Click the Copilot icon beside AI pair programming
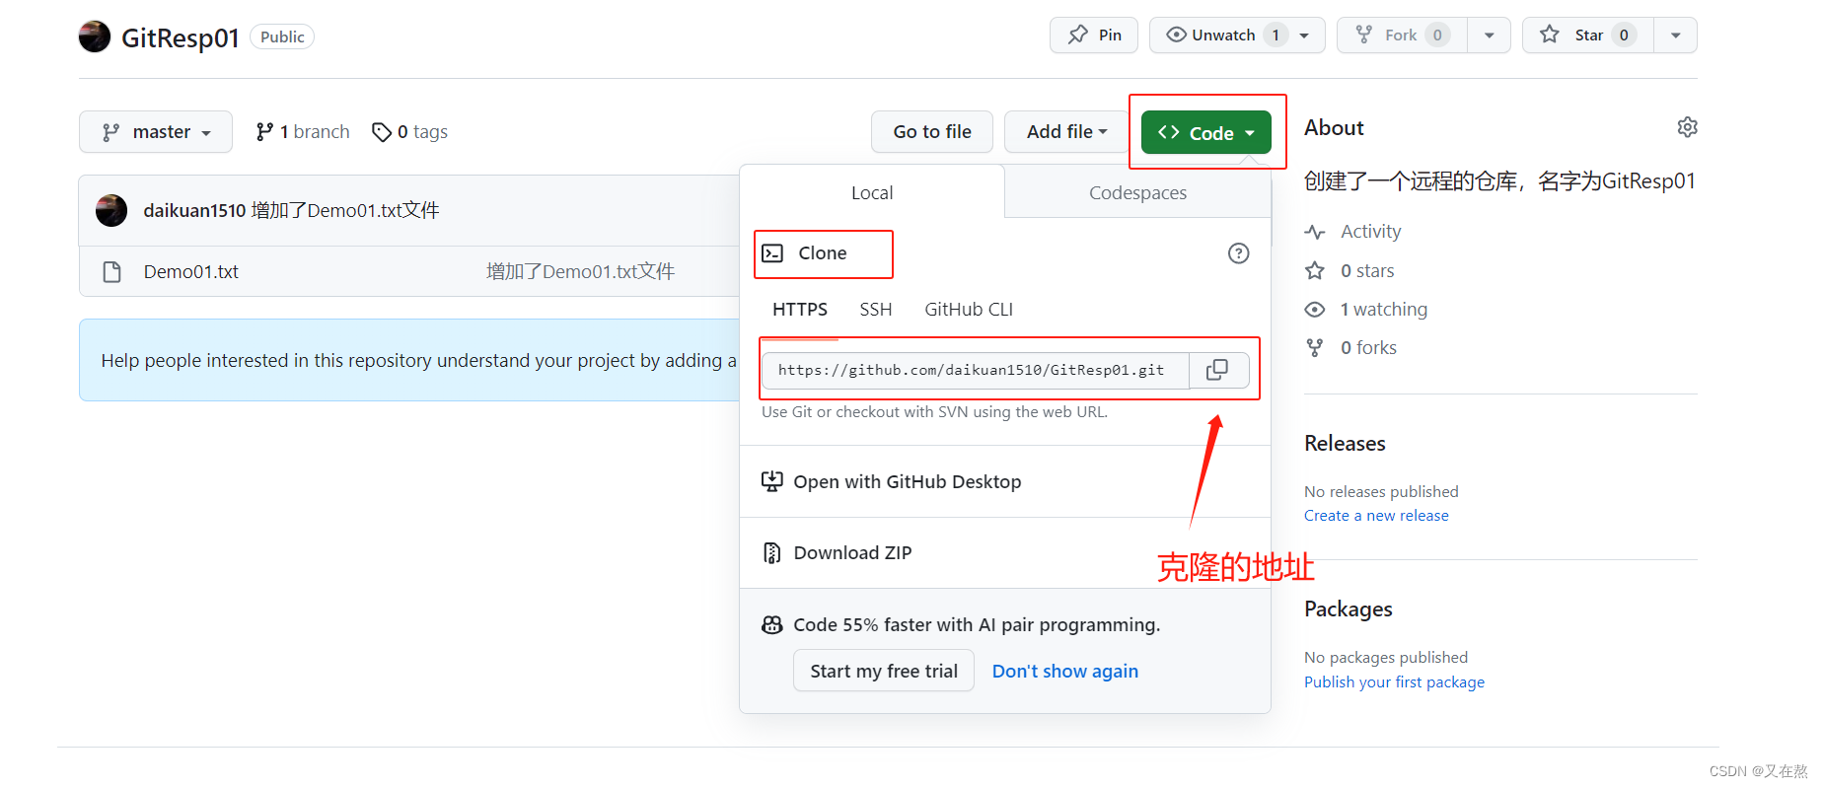Viewport: 1823px width, 788px height. [x=772, y=625]
